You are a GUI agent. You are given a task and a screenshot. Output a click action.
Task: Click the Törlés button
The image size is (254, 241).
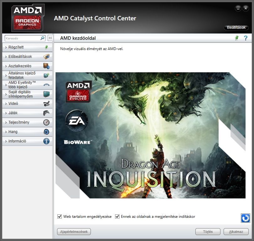coord(208,232)
